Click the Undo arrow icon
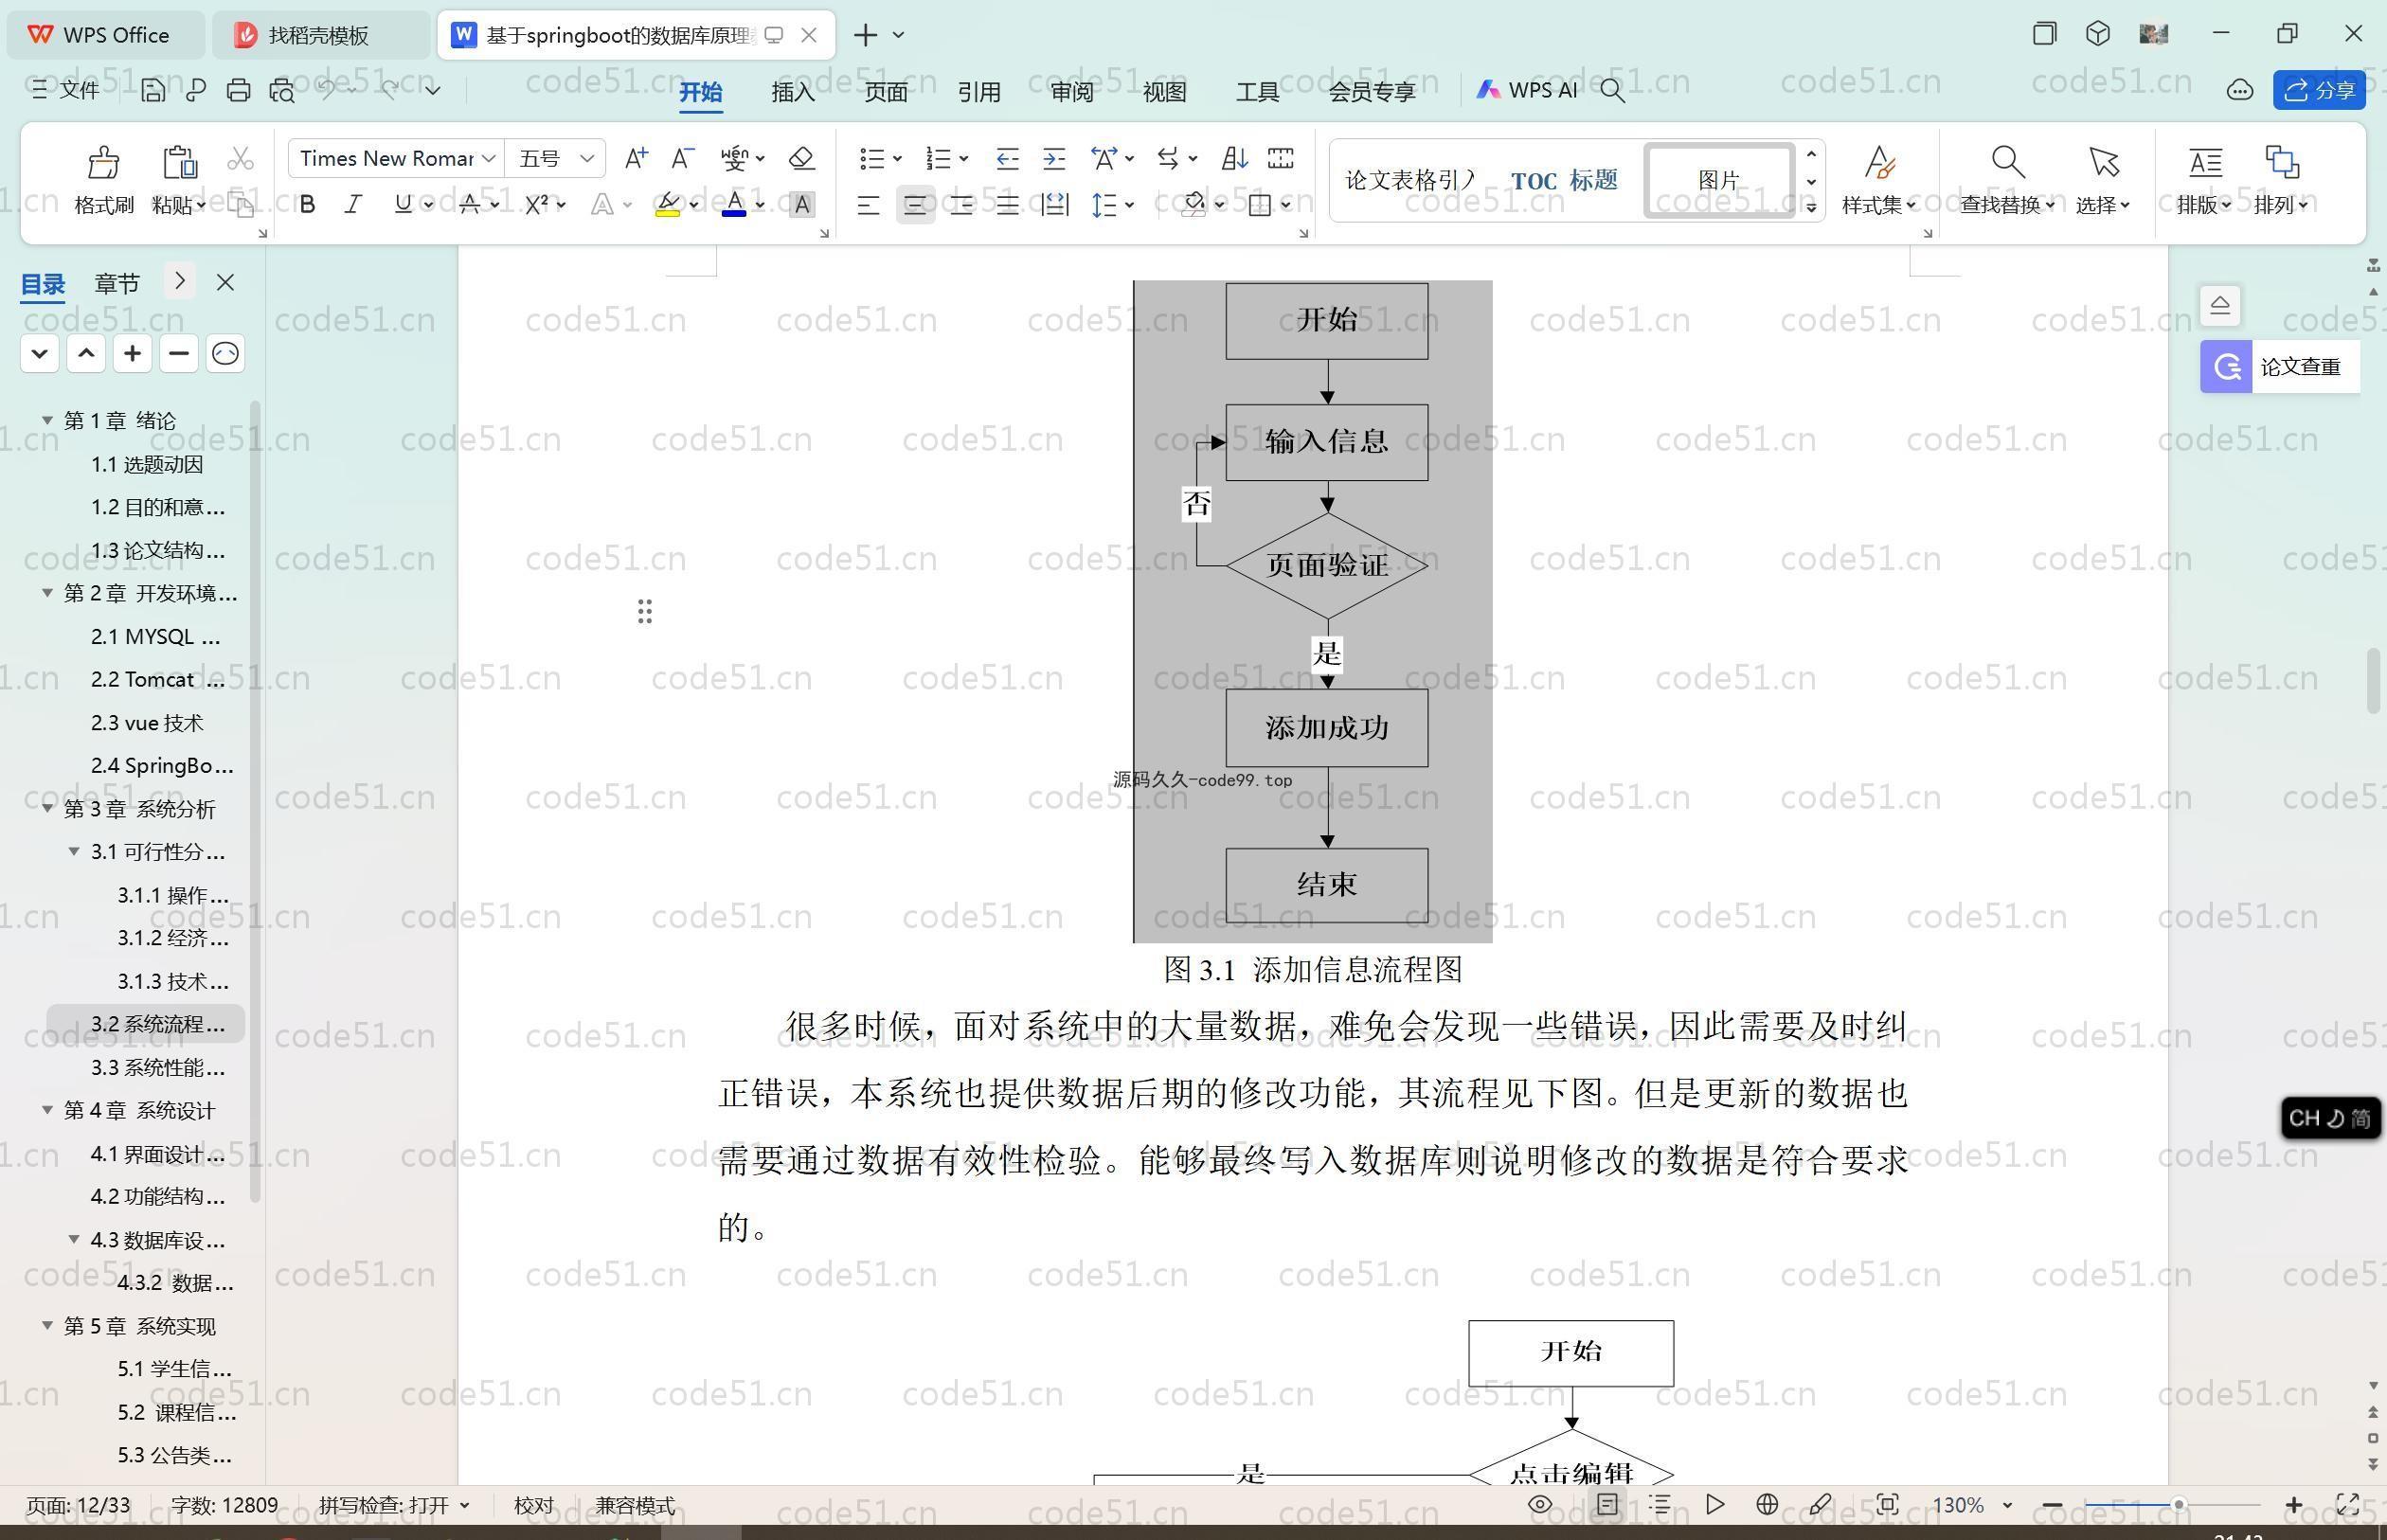The image size is (2387, 1540). tap(326, 90)
